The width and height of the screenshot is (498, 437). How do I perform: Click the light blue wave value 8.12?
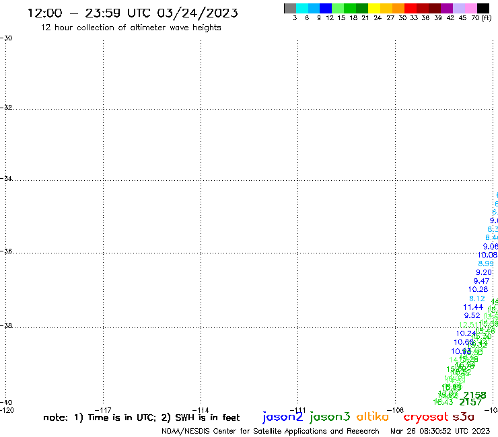point(477,299)
